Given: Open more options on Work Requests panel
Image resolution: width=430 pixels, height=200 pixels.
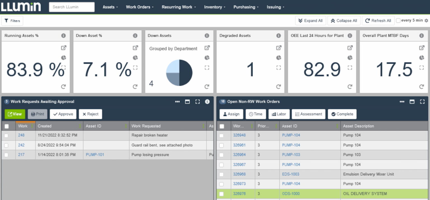Looking at the screenshot, I should [177, 102].
